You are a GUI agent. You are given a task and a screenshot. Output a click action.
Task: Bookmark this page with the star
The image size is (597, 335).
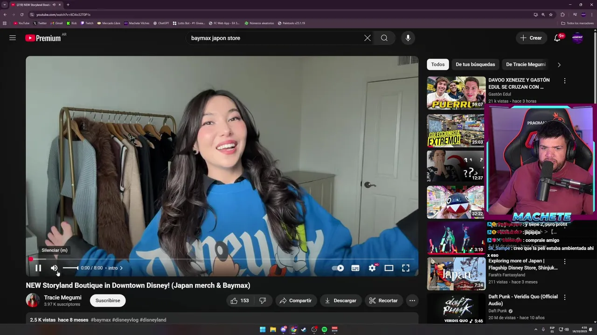(551, 14)
